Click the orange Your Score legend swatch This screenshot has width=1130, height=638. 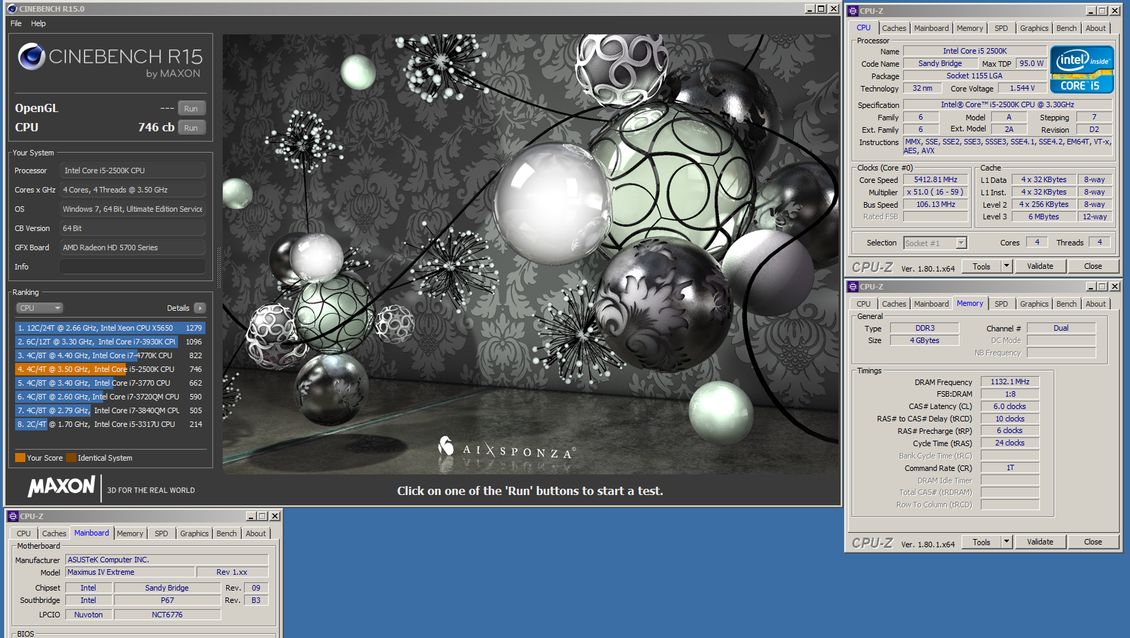pos(20,457)
